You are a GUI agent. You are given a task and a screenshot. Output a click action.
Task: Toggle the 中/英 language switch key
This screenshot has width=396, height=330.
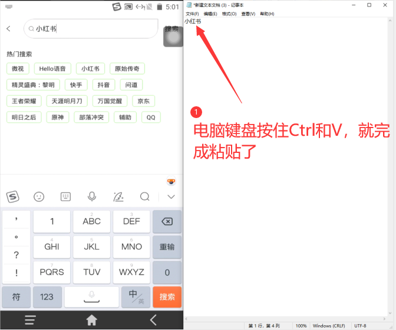tap(136, 297)
